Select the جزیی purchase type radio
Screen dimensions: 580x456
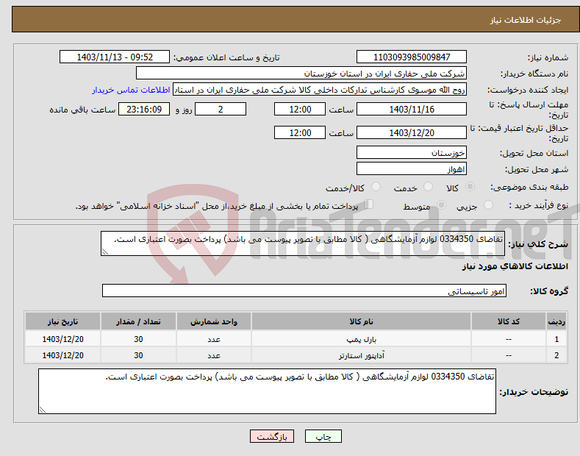point(488,205)
